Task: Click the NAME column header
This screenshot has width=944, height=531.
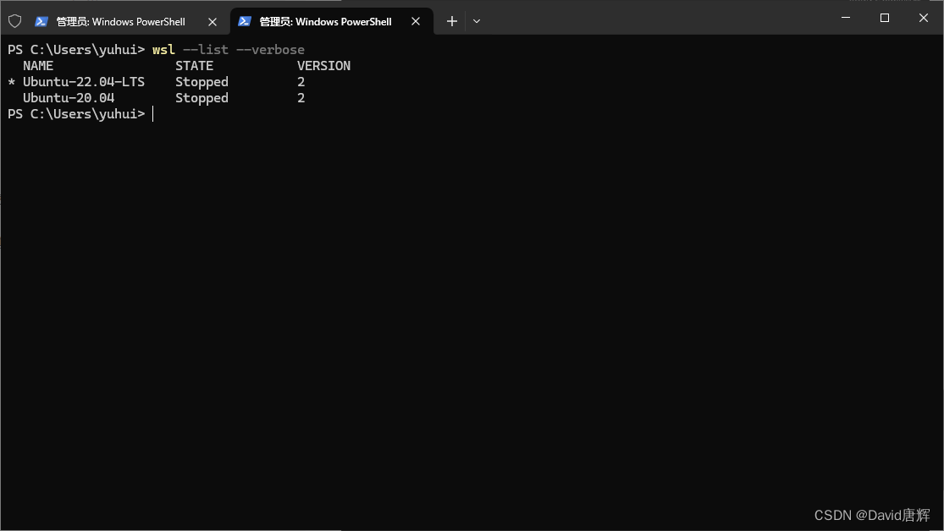Action: coord(38,66)
